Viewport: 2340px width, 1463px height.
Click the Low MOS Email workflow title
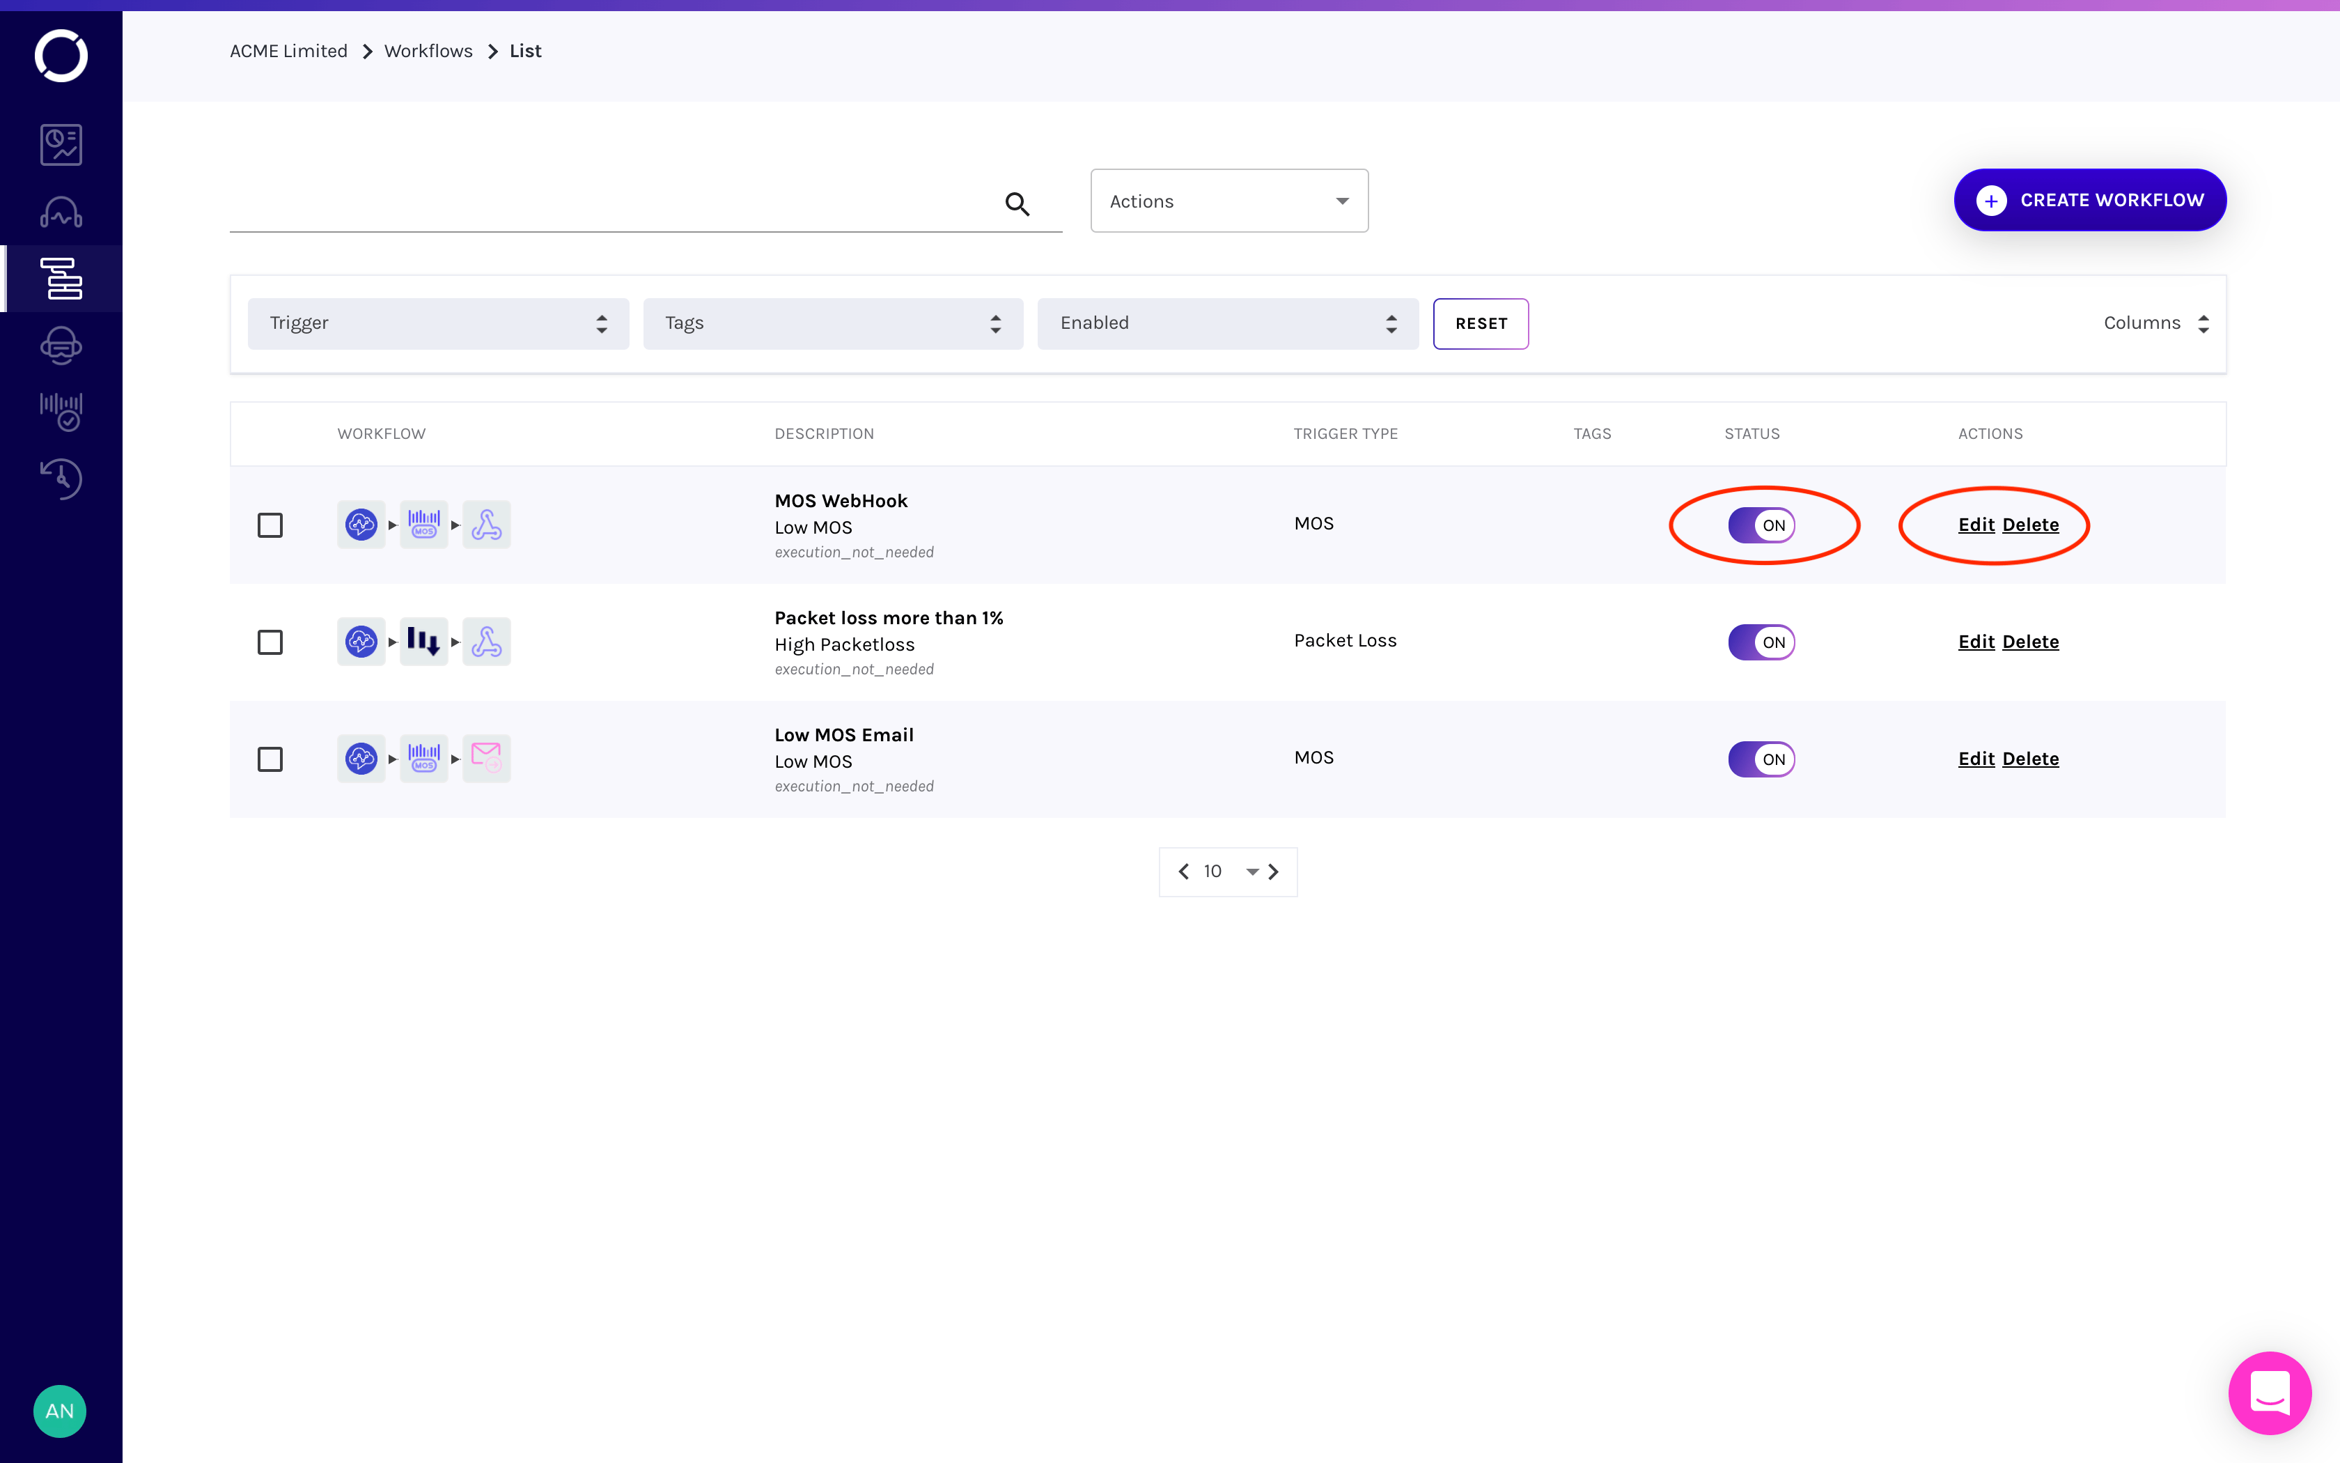[843, 734]
